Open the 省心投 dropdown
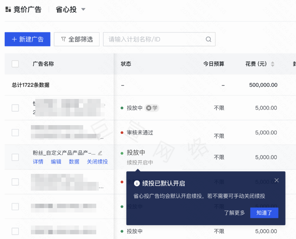296x239 pixels. tap(83, 9)
